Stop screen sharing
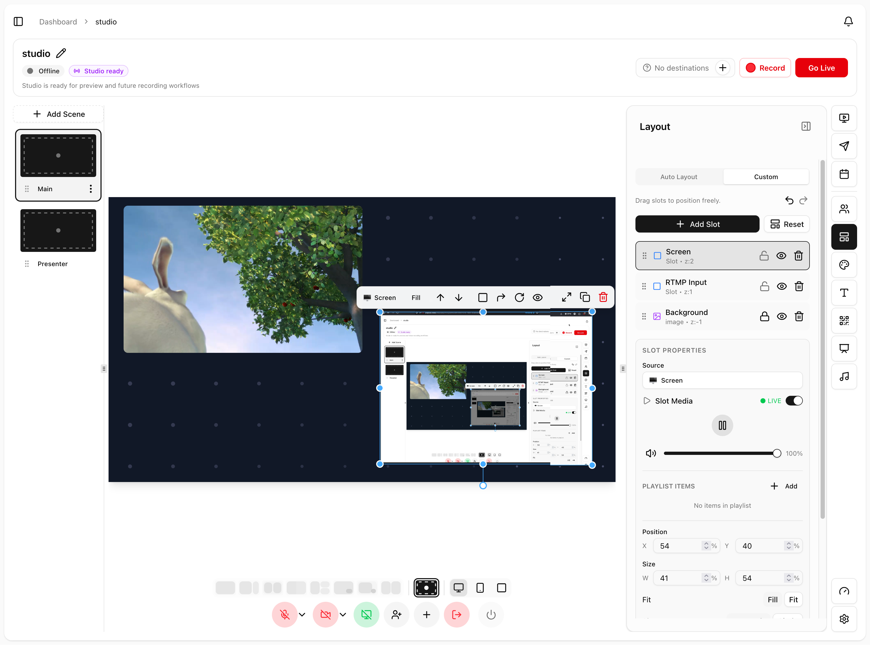This screenshot has width=870, height=645. click(x=366, y=615)
